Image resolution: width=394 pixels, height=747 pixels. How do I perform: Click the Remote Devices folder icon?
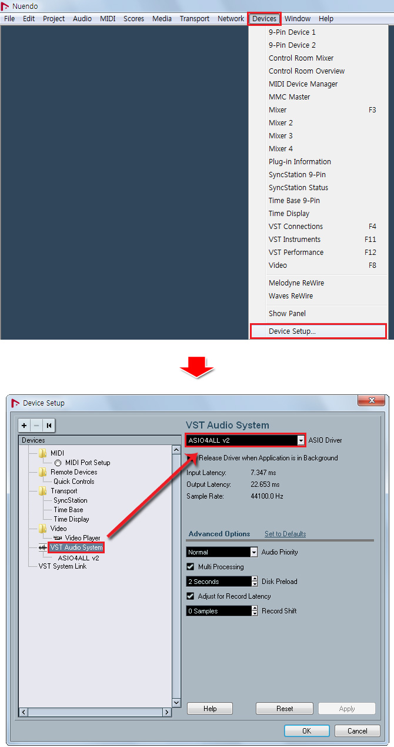pyautogui.click(x=42, y=472)
